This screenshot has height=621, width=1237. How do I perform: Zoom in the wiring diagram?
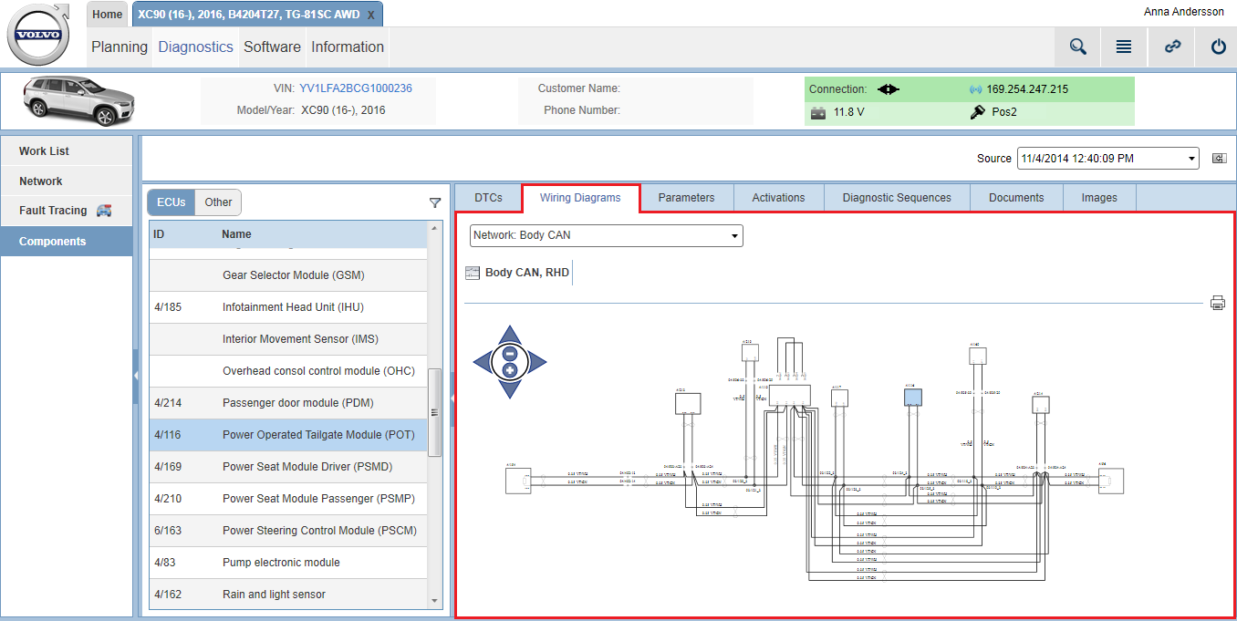(x=510, y=370)
